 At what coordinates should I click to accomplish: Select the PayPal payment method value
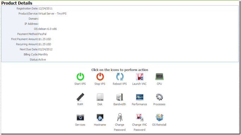click(x=42, y=34)
